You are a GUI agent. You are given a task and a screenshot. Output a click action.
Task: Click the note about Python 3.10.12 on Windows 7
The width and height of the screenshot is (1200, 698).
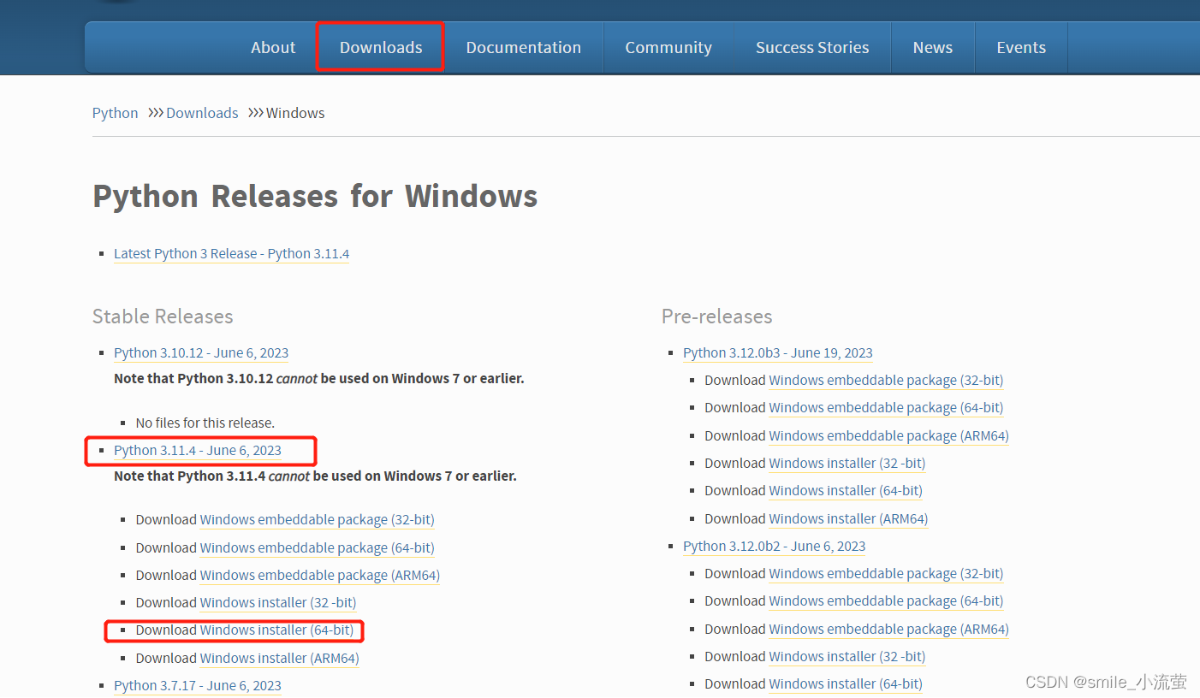click(x=319, y=379)
